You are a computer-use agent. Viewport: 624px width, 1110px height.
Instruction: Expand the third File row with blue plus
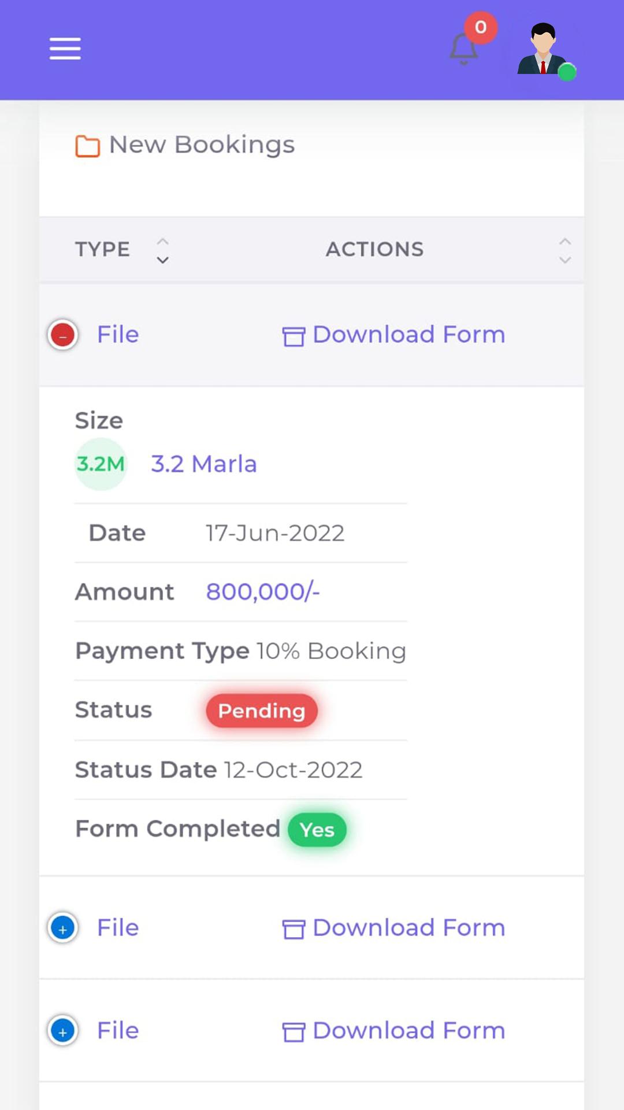point(63,1031)
